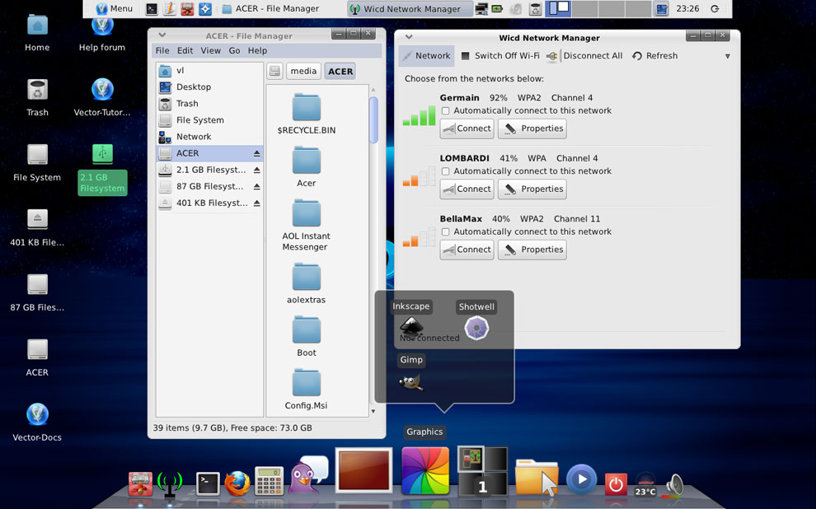Expand the 87 GB Filesystem entry
Image resolution: width=816 pixels, height=509 pixels.
[258, 186]
